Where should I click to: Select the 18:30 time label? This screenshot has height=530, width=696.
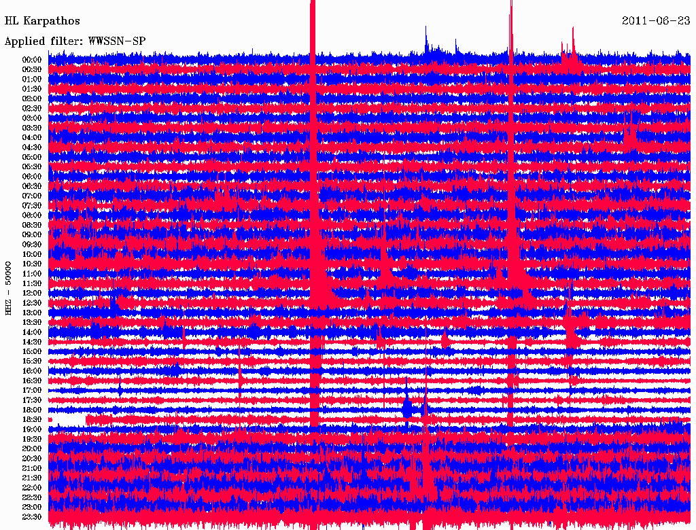click(x=32, y=419)
